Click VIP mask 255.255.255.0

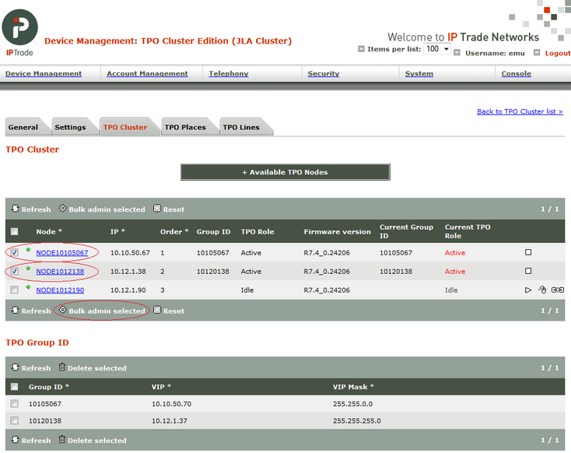point(357,420)
